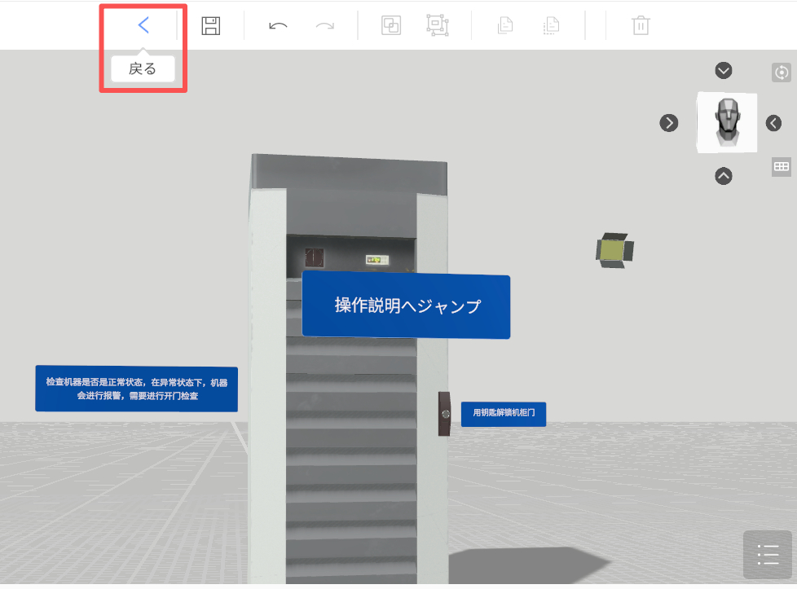Screen dimensions: 797x589
Task: Toggle the grid display button
Action: [782, 166]
